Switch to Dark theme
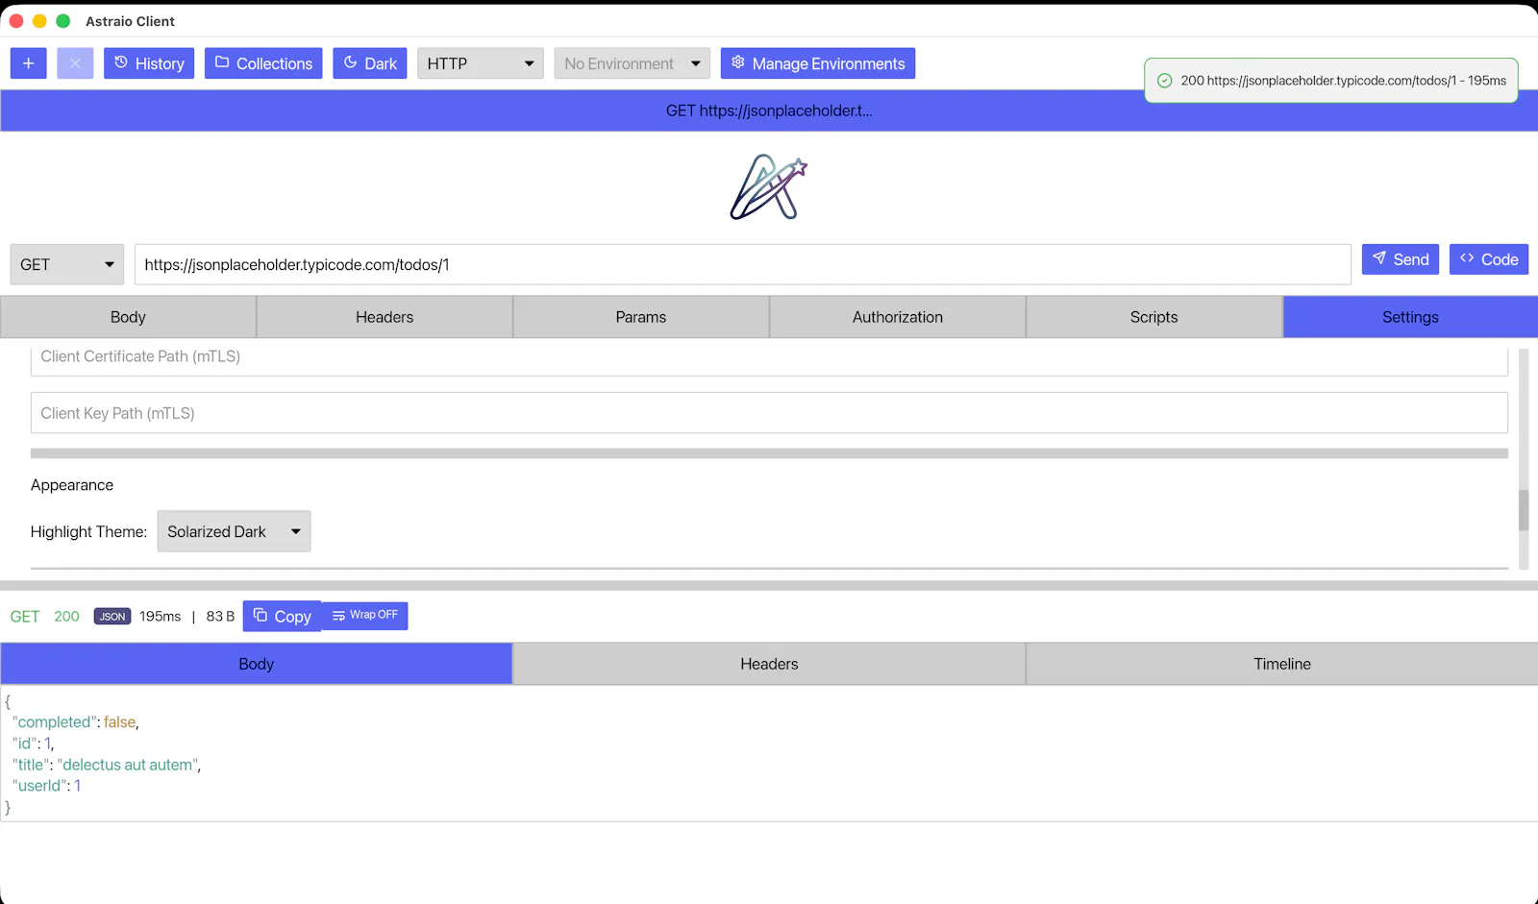Image resolution: width=1538 pixels, height=904 pixels. 370,63
